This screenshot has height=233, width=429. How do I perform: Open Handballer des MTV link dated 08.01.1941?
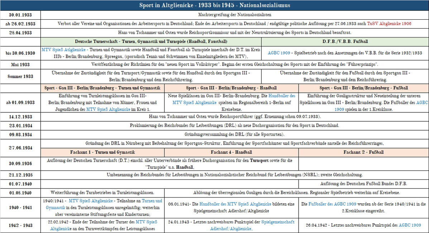pyautogui.click(x=235, y=204)
